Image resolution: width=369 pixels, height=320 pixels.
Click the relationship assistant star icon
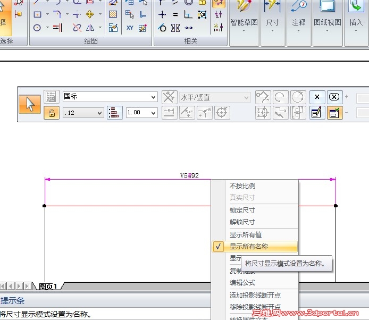(x=218, y=28)
